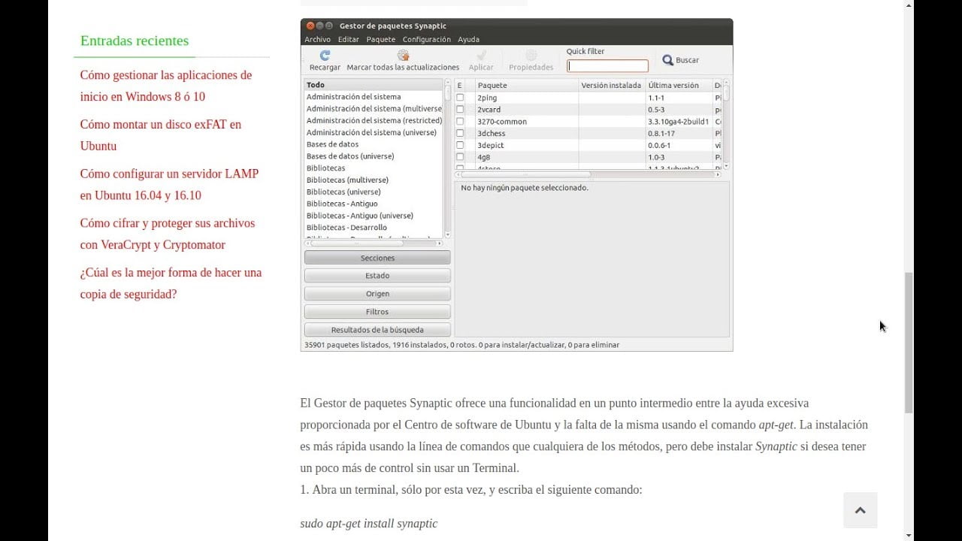This screenshot has width=962, height=541.
Task: Click the Estado button
Action: point(377,276)
